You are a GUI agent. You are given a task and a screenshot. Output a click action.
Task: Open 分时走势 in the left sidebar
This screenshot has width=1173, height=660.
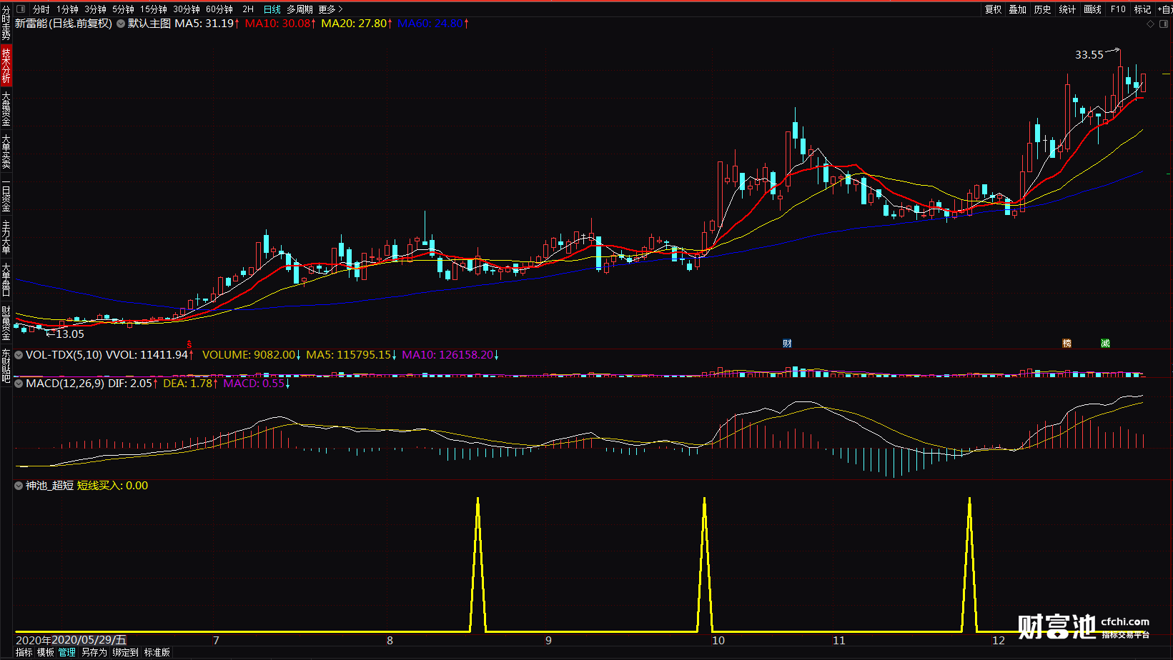coord(6,23)
